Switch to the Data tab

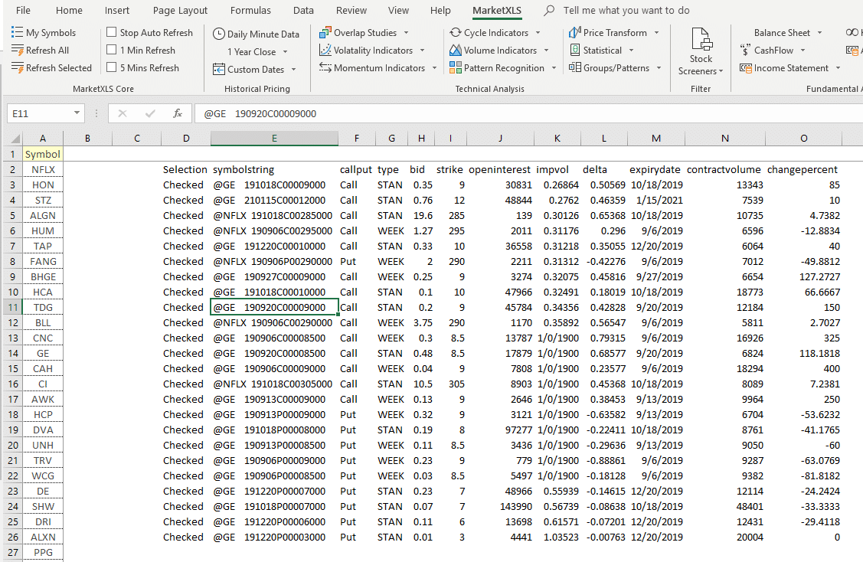click(303, 11)
